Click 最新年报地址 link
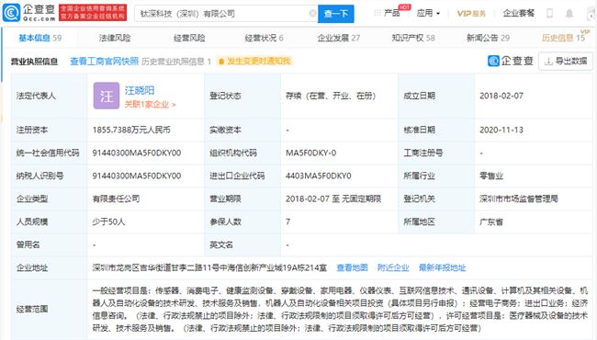The width and height of the screenshot is (597, 340). [x=442, y=267]
